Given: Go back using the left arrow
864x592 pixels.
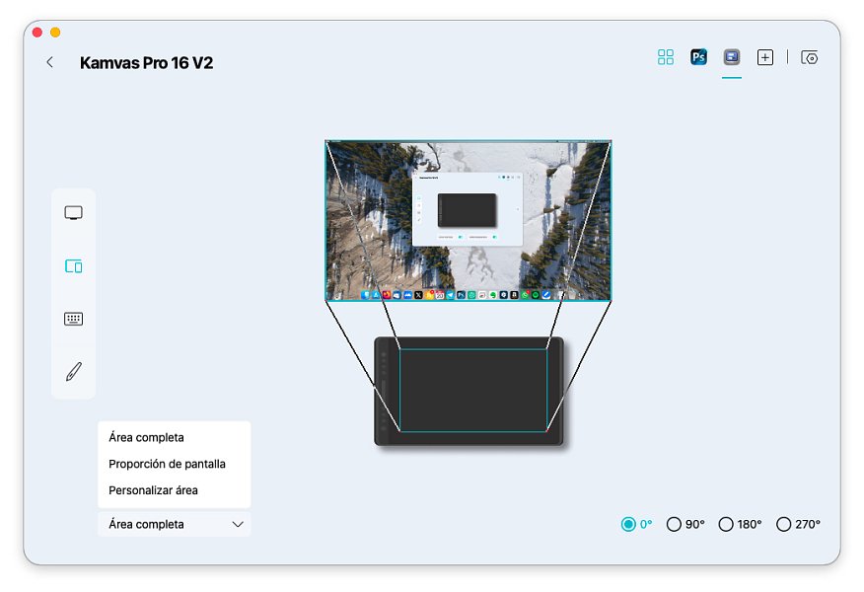Looking at the screenshot, I should (x=50, y=62).
